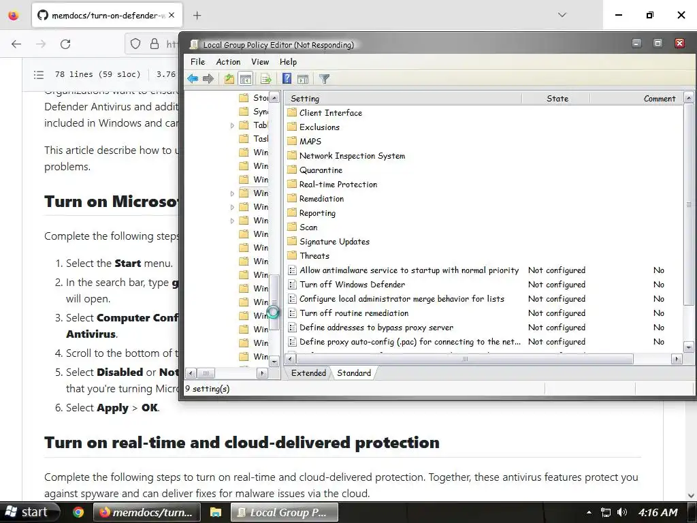
Task: Select the 'Sto' folder in the tree
Action: click(x=253, y=98)
